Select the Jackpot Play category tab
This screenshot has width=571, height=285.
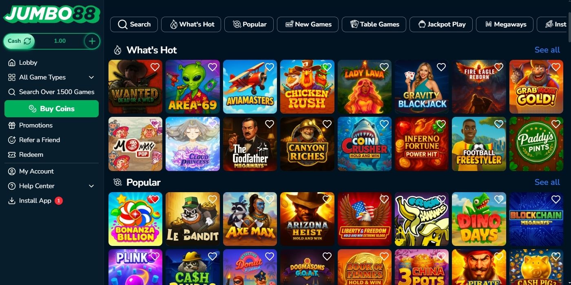point(441,24)
